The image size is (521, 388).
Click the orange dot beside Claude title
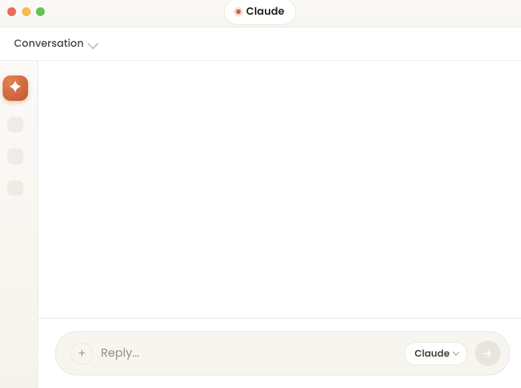[x=238, y=11]
